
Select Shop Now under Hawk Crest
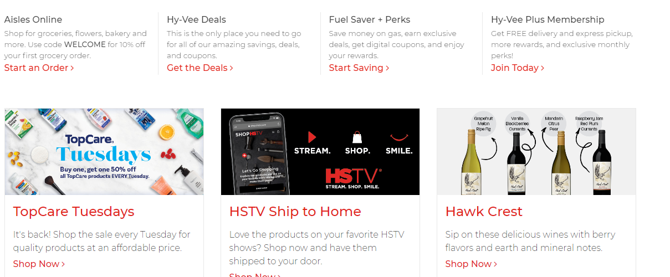(471, 264)
